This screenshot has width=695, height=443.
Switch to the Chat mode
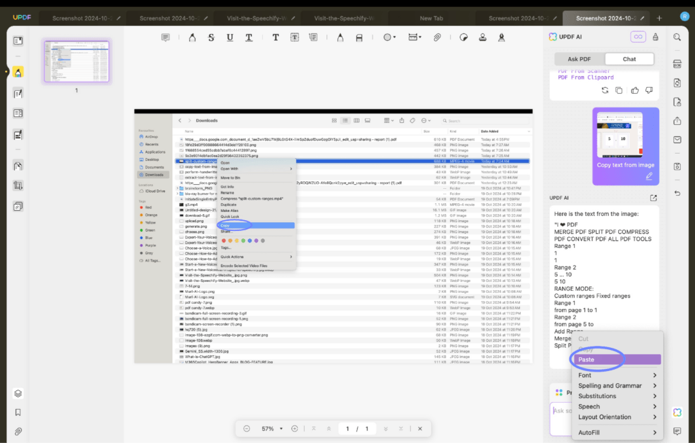[x=629, y=59]
